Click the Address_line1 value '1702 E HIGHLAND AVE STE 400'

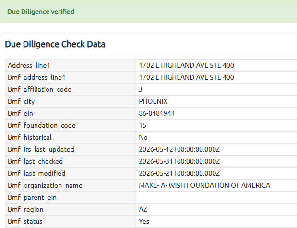186,65
